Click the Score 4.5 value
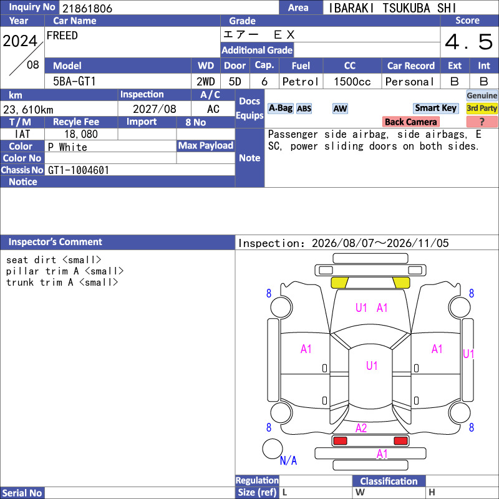The height and width of the screenshot is (499, 499). 469,42
